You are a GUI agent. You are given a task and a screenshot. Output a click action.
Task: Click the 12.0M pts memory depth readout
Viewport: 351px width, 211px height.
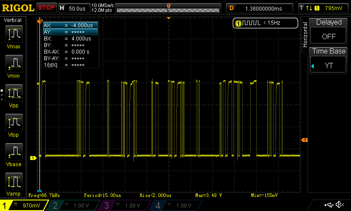102,10
